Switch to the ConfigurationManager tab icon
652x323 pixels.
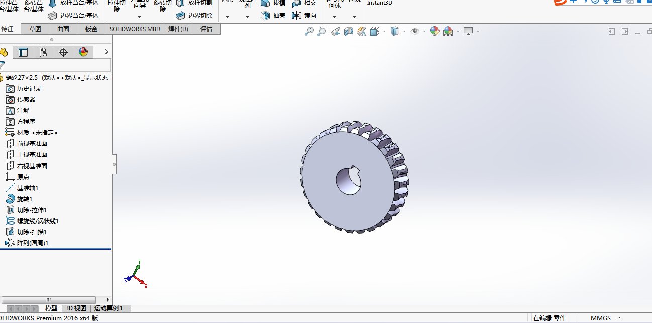(43, 52)
